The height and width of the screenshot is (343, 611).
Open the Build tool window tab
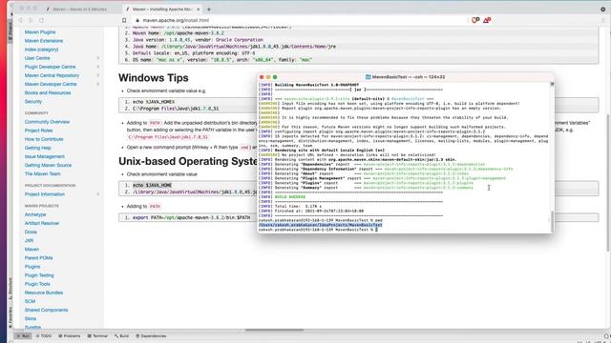click(121, 335)
